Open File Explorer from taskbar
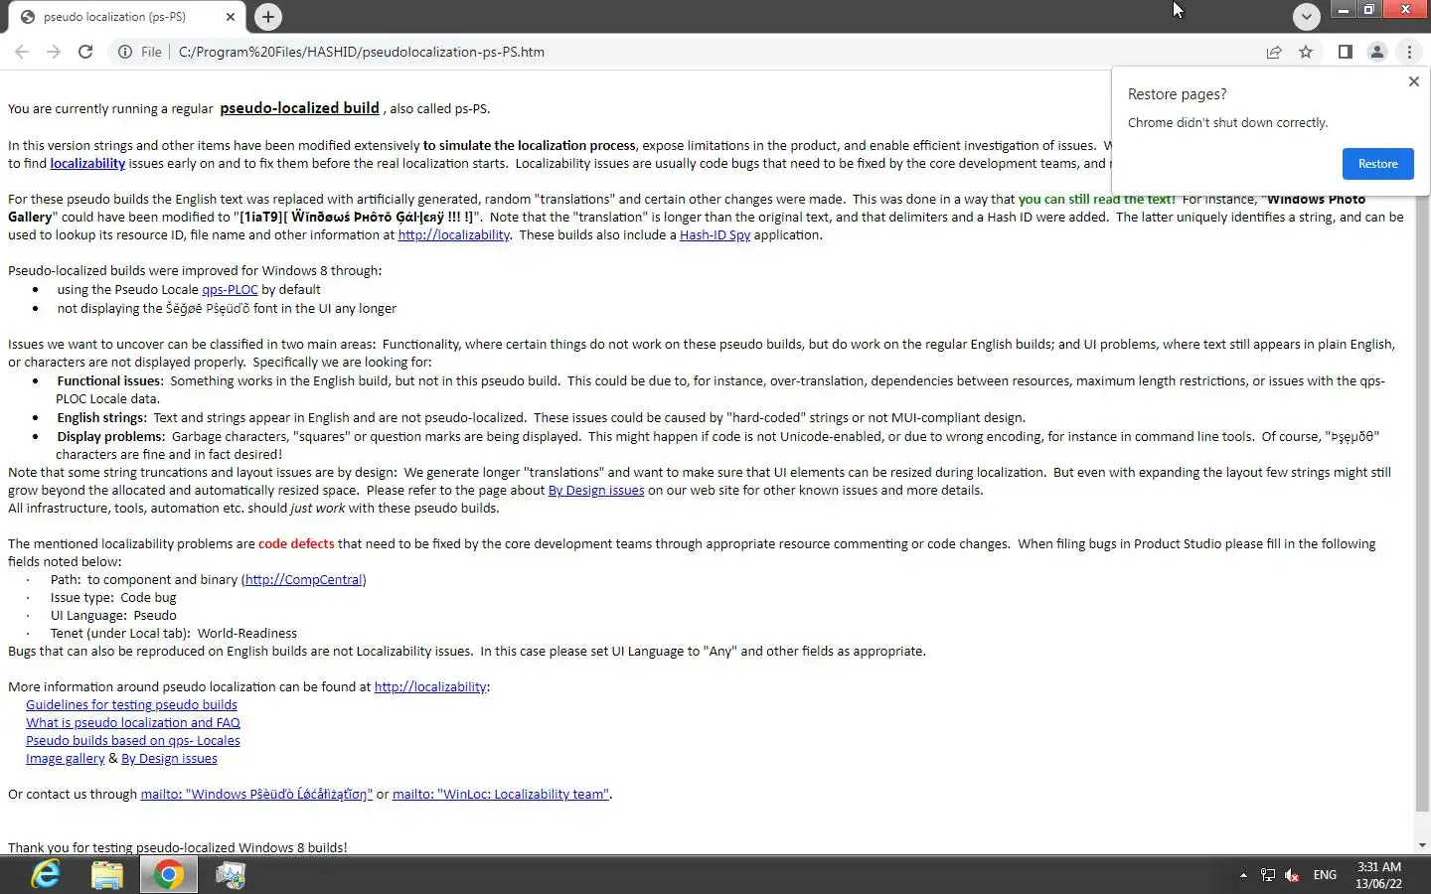The height and width of the screenshot is (894, 1431). click(107, 875)
